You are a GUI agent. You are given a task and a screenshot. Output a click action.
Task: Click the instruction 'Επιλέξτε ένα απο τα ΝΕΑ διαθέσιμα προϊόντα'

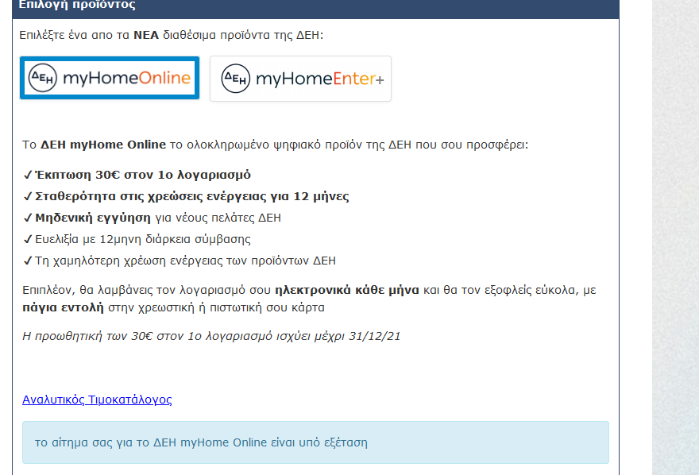point(172,35)
